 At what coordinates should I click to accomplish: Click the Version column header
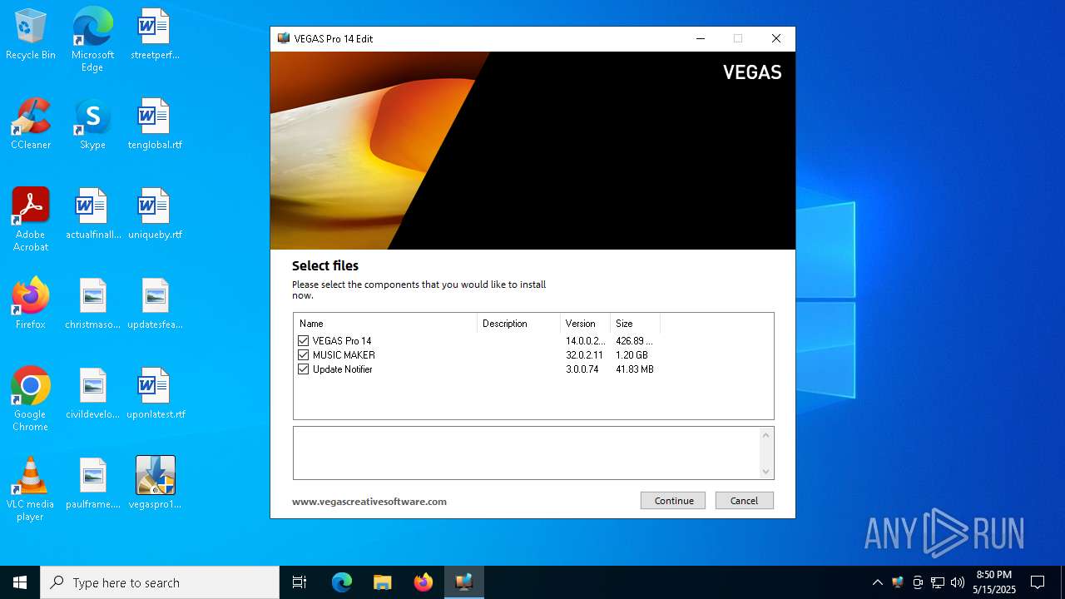(x=585, y=324)
